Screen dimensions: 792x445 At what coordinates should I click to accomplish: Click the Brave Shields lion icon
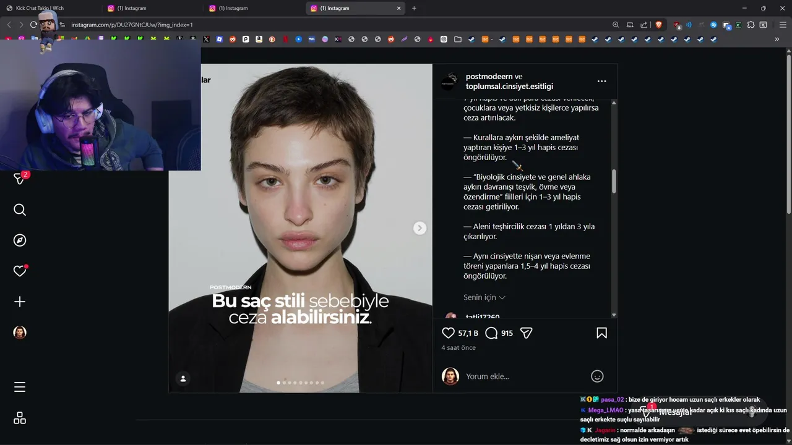click(x=658, y=25)
